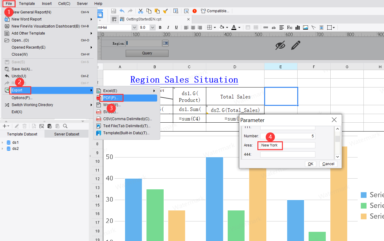The image size is (384, 241).
Task: Click OK in the Parameter dialog
Action: pos(310,164)
